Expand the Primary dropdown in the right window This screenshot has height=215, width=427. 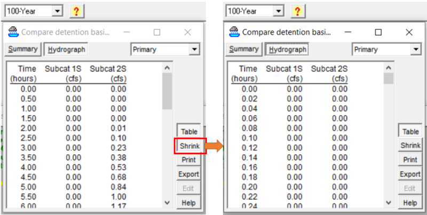click(x=415, y=50)
